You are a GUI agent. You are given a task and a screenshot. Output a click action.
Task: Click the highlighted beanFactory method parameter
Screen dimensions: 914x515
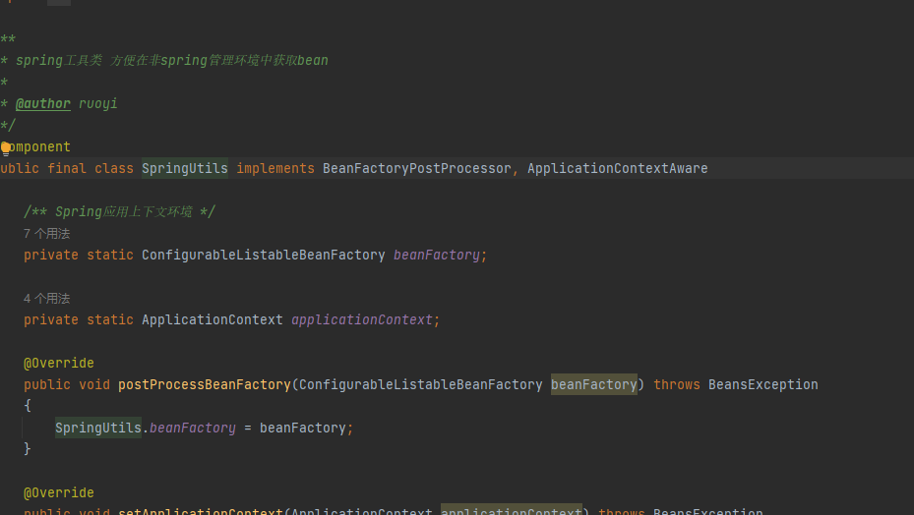(x=593, y=385)
